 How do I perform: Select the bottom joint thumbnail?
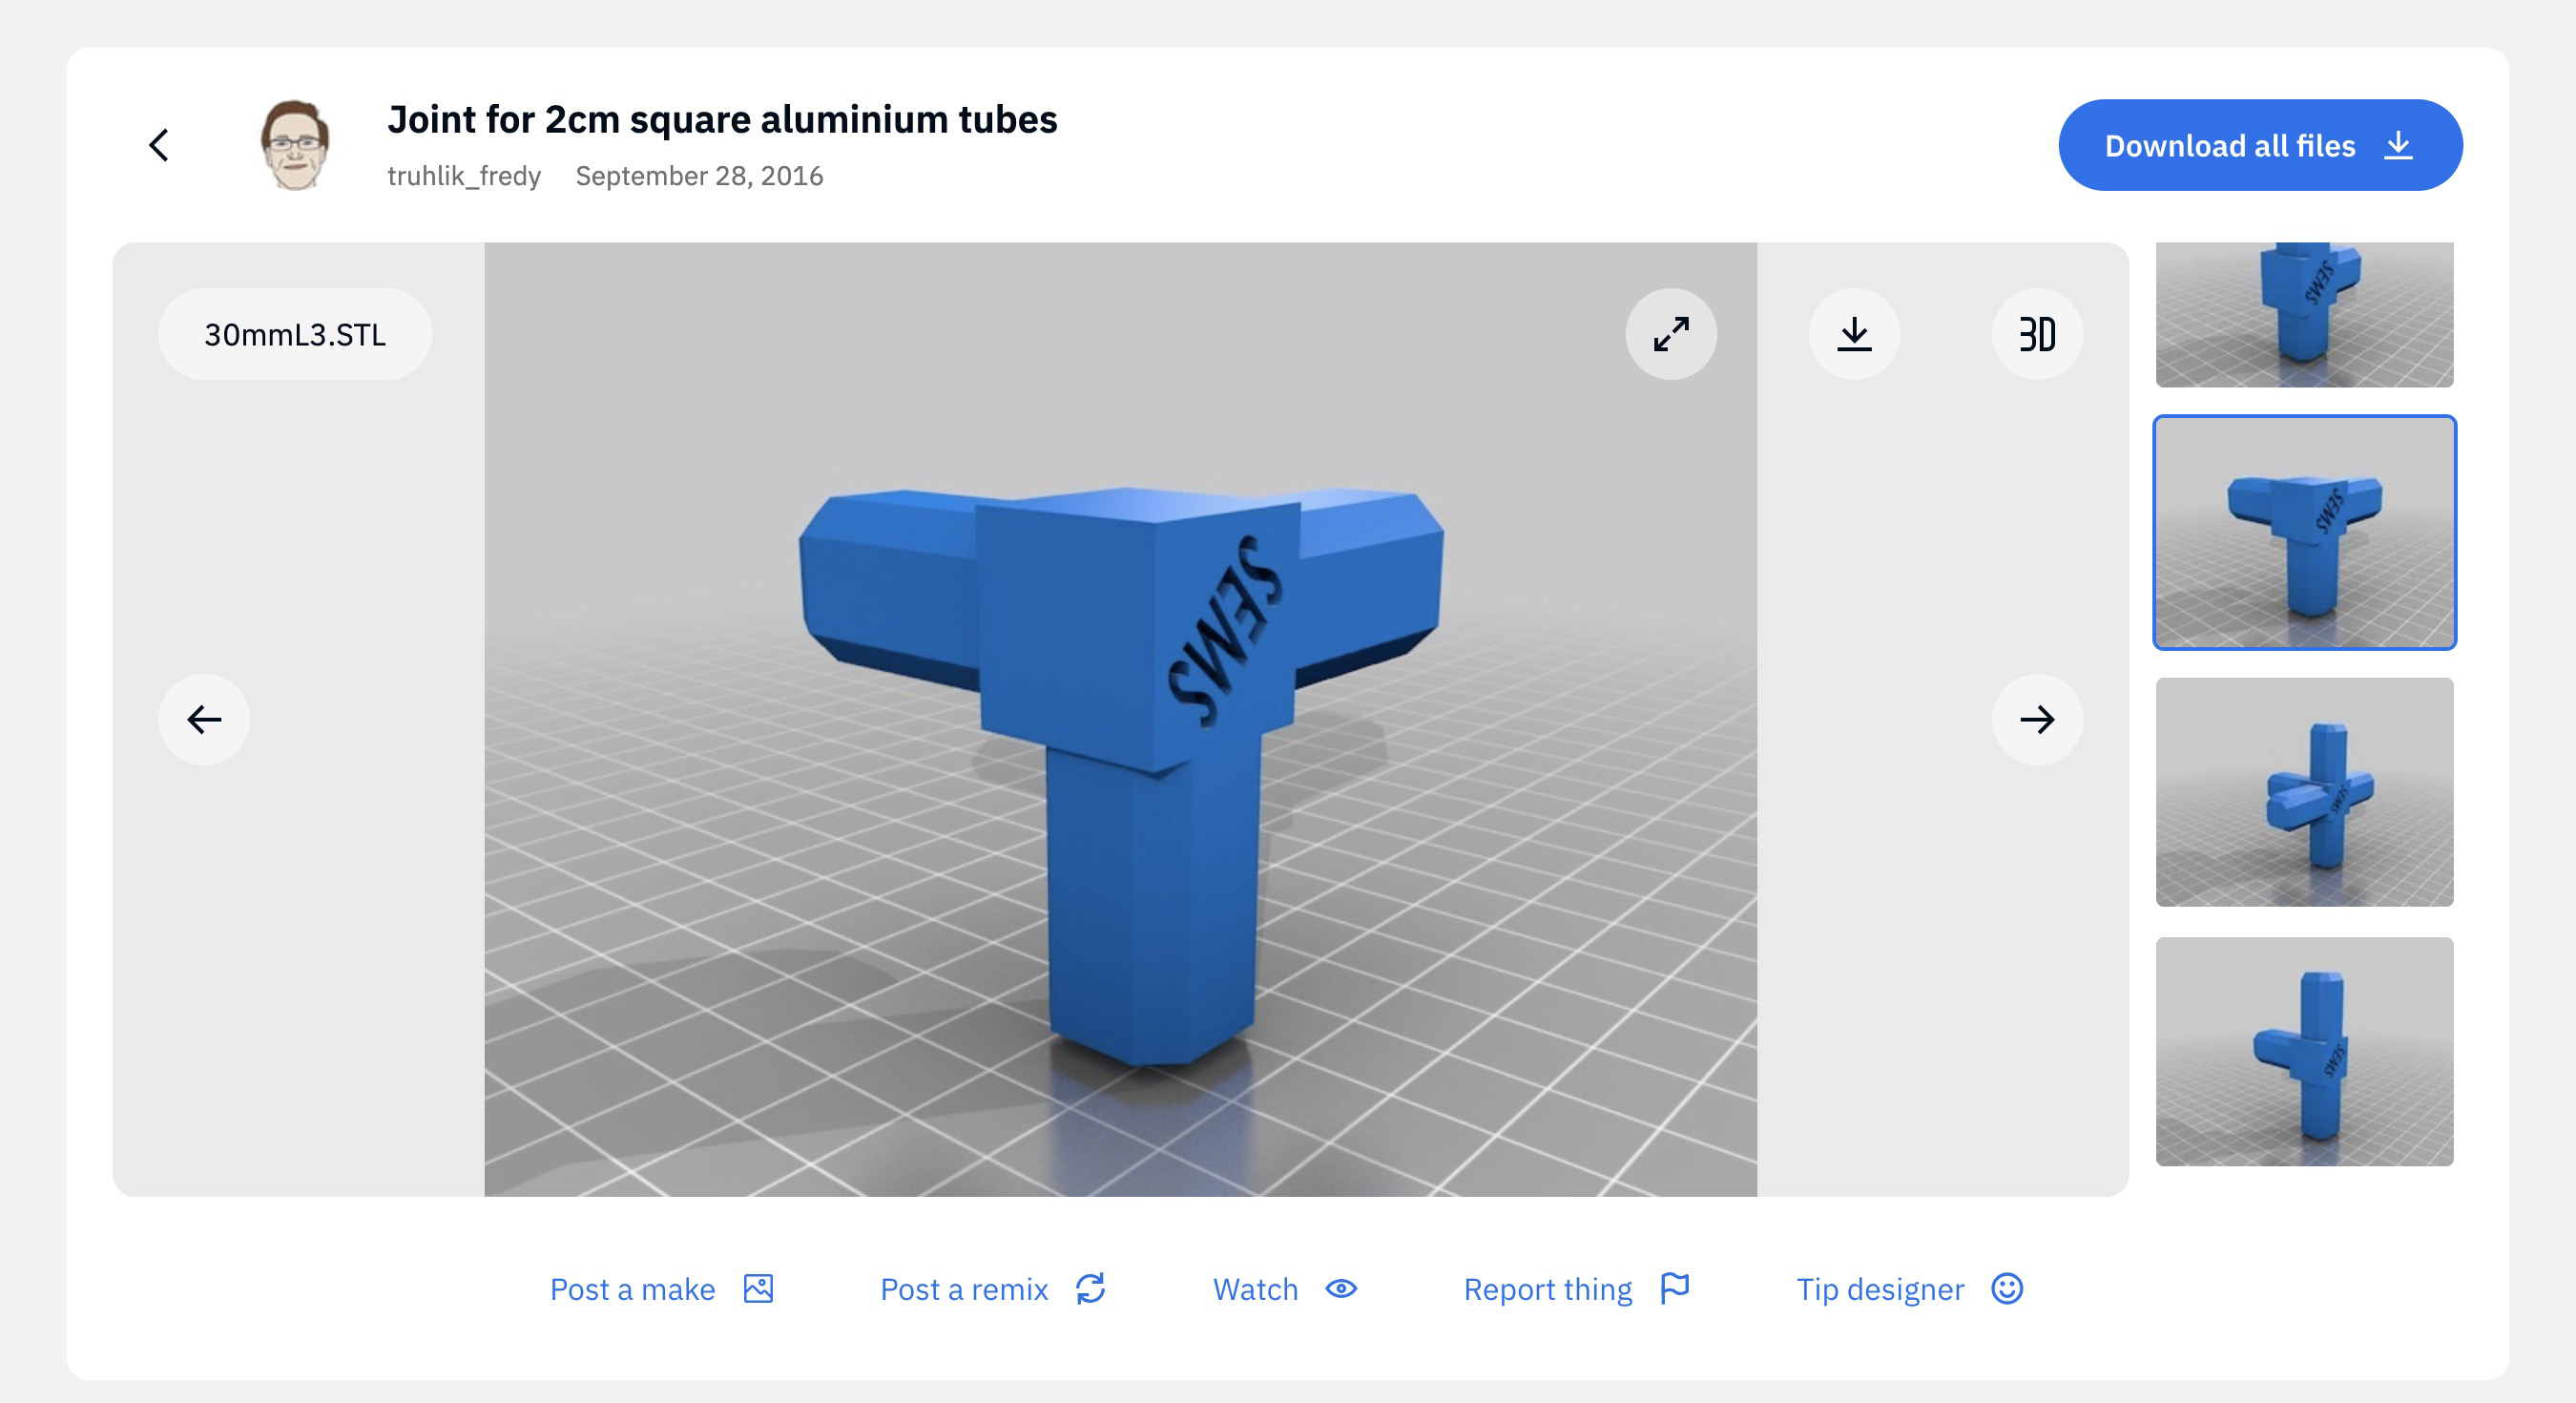click(x=2304, y=1051)
